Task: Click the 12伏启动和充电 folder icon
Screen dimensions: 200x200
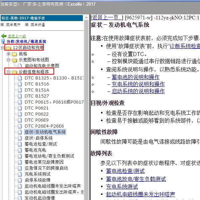Action: (9, 48)
